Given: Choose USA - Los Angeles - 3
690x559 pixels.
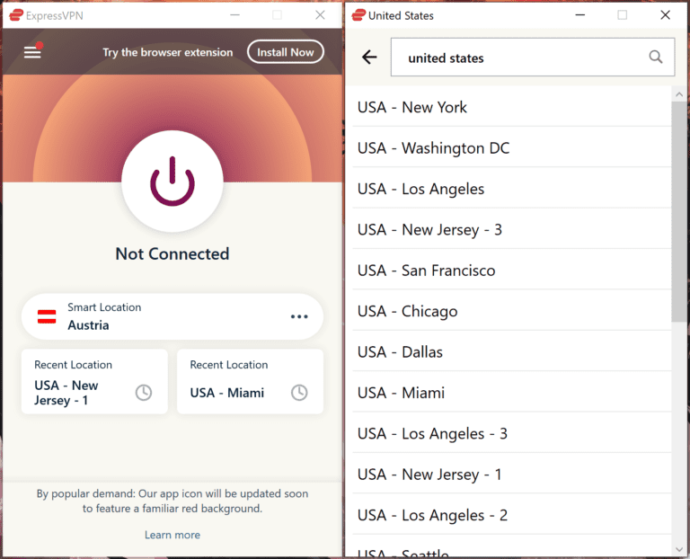Looking at the screenshot, I should (512, 433).
